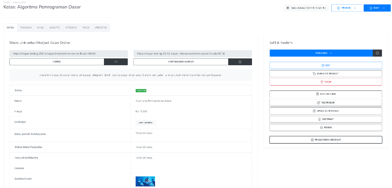392x188 pixels.
Task: Click the course cover image thumbnail
Action: coord(145,181)
